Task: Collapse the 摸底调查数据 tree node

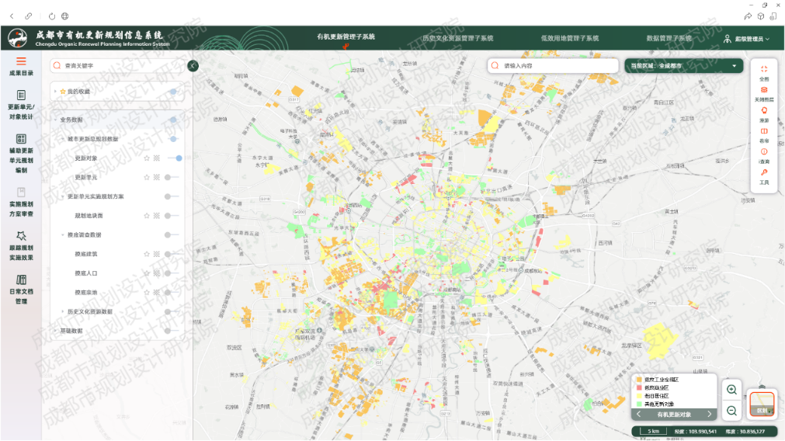Action: (63, 234)
